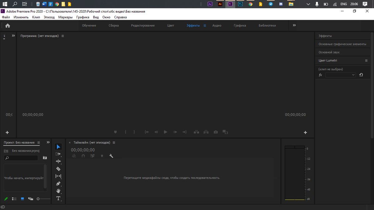The height and width of the screenshot is (210, 374).
Task: Click Mark Out bracket icon
Action: point(134,132)
